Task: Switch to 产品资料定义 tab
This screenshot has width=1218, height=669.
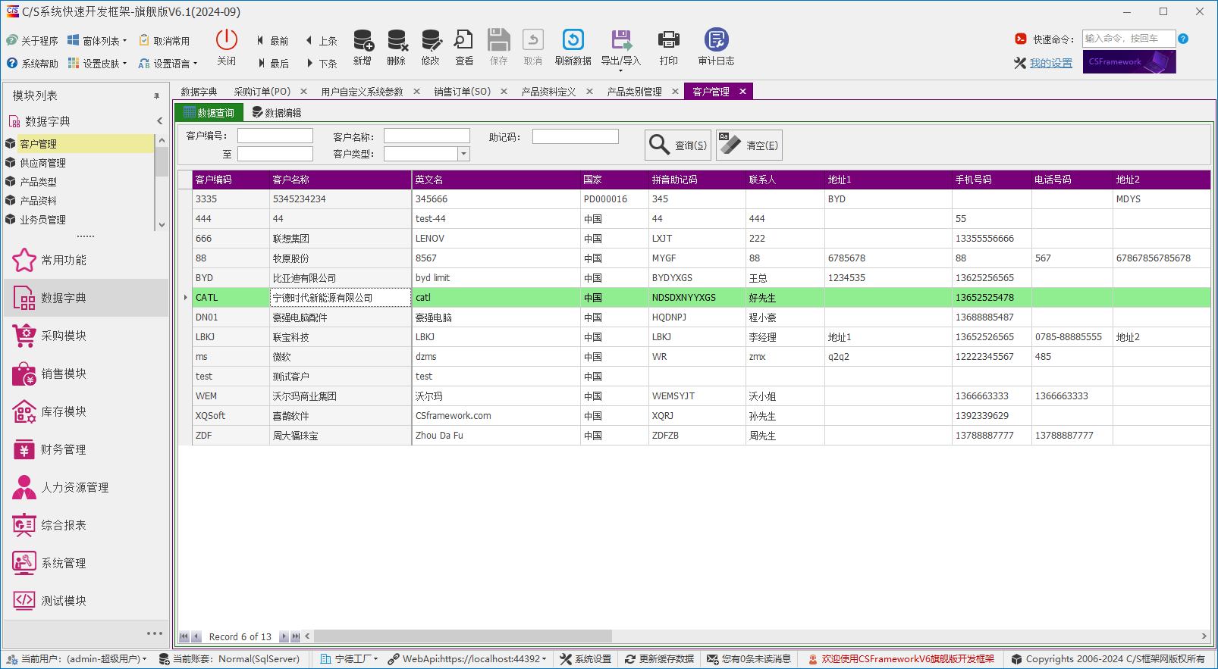Action: click(x=548, y=92)
